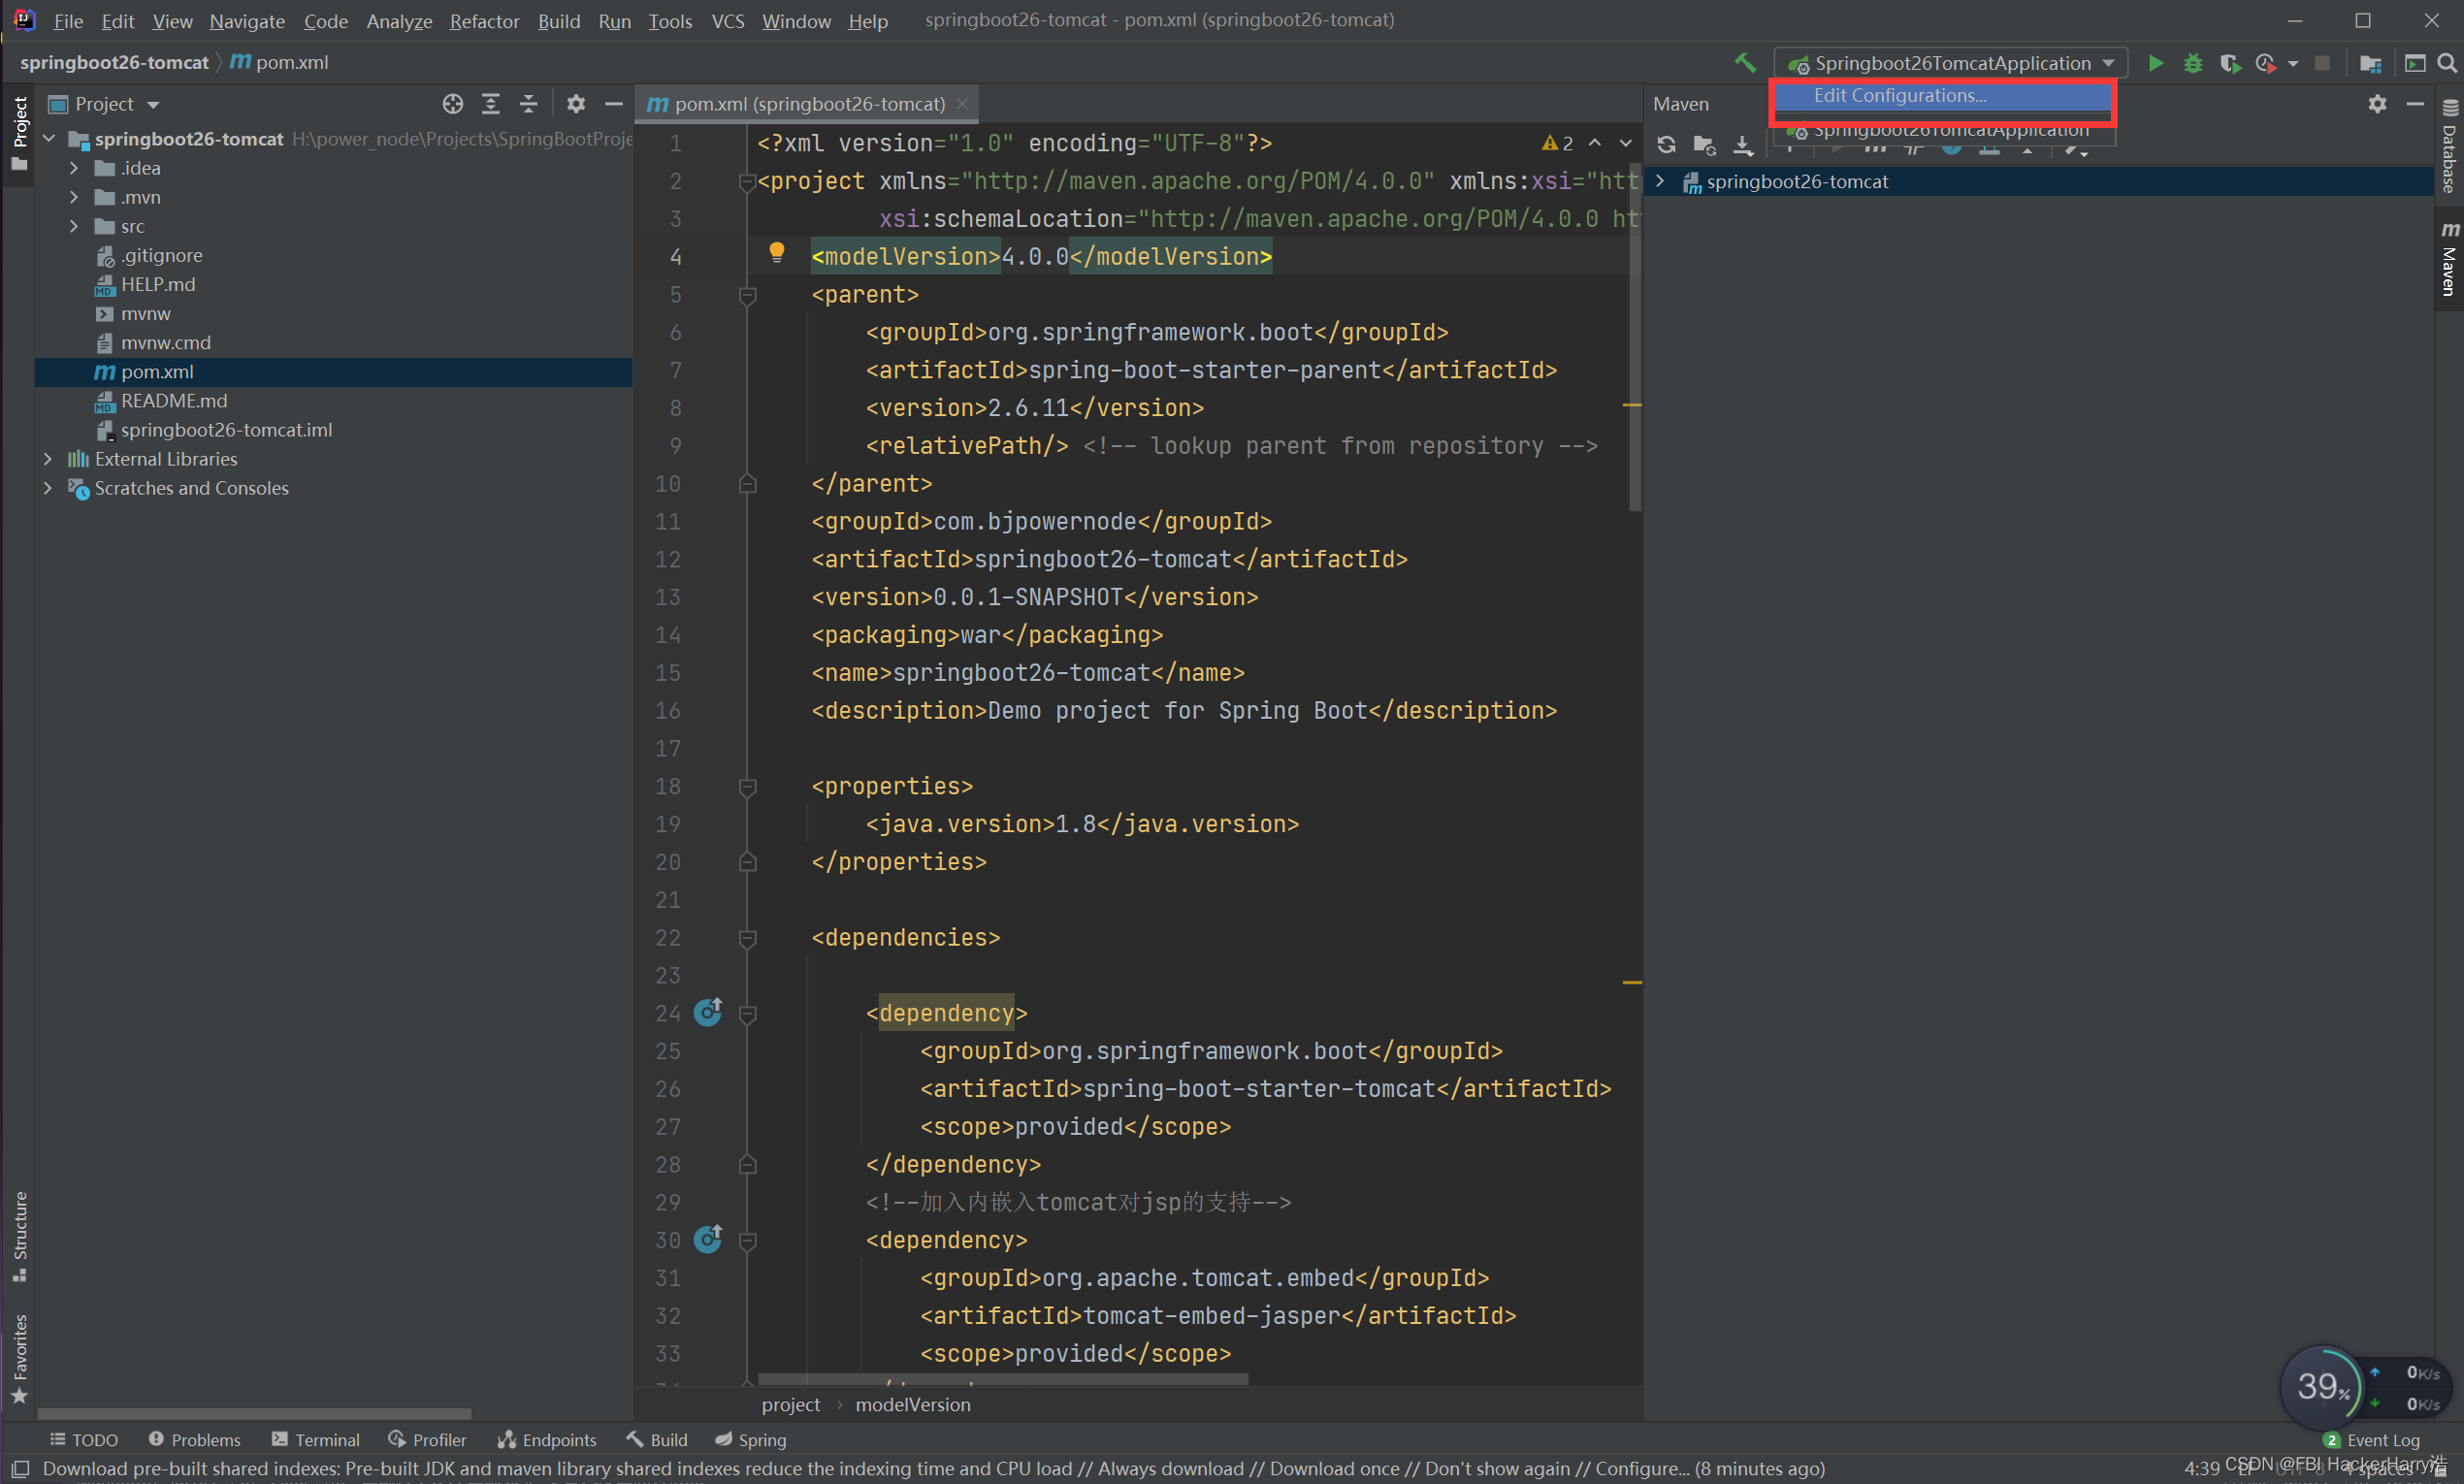2464x1484 pixels.
Task: Open the Build tool window button
Action: coord(657,1439)
